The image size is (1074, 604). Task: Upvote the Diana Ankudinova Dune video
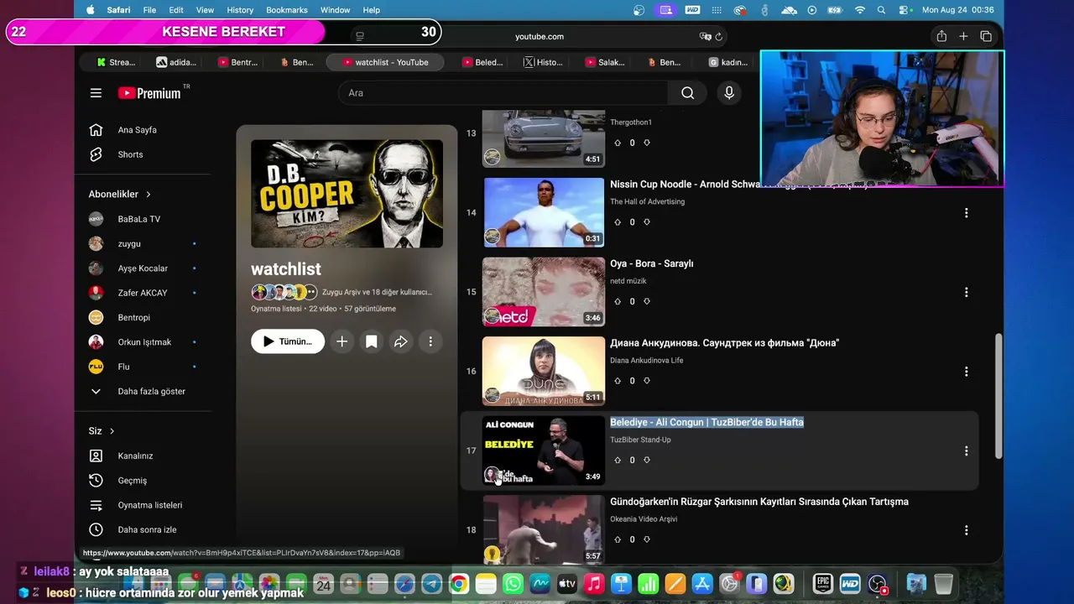pos(618,381)
